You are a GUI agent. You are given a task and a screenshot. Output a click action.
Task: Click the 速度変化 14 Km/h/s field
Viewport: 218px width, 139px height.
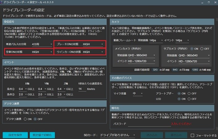[x=82, y=89]
